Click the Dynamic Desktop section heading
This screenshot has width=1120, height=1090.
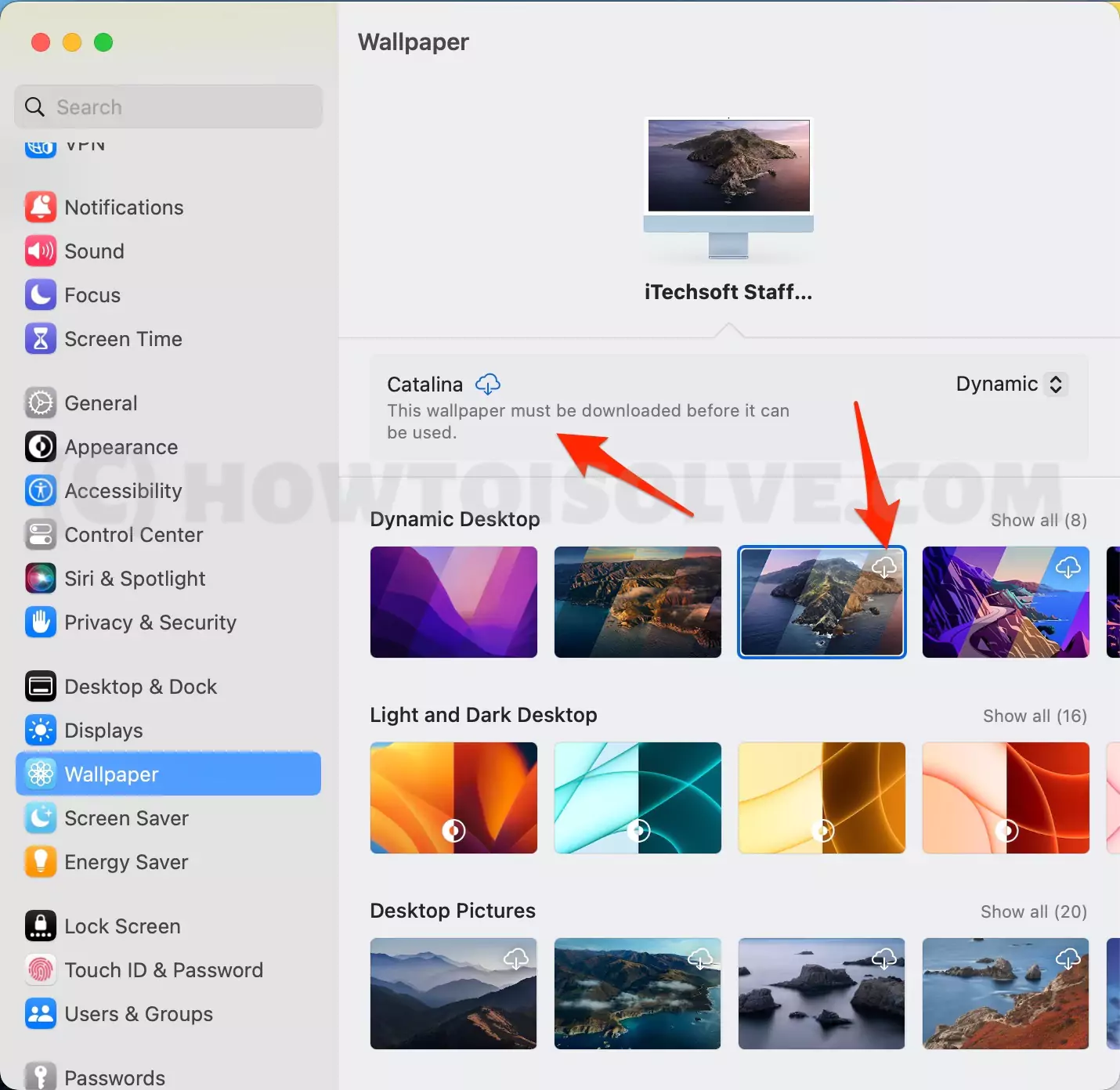[455, 519]
